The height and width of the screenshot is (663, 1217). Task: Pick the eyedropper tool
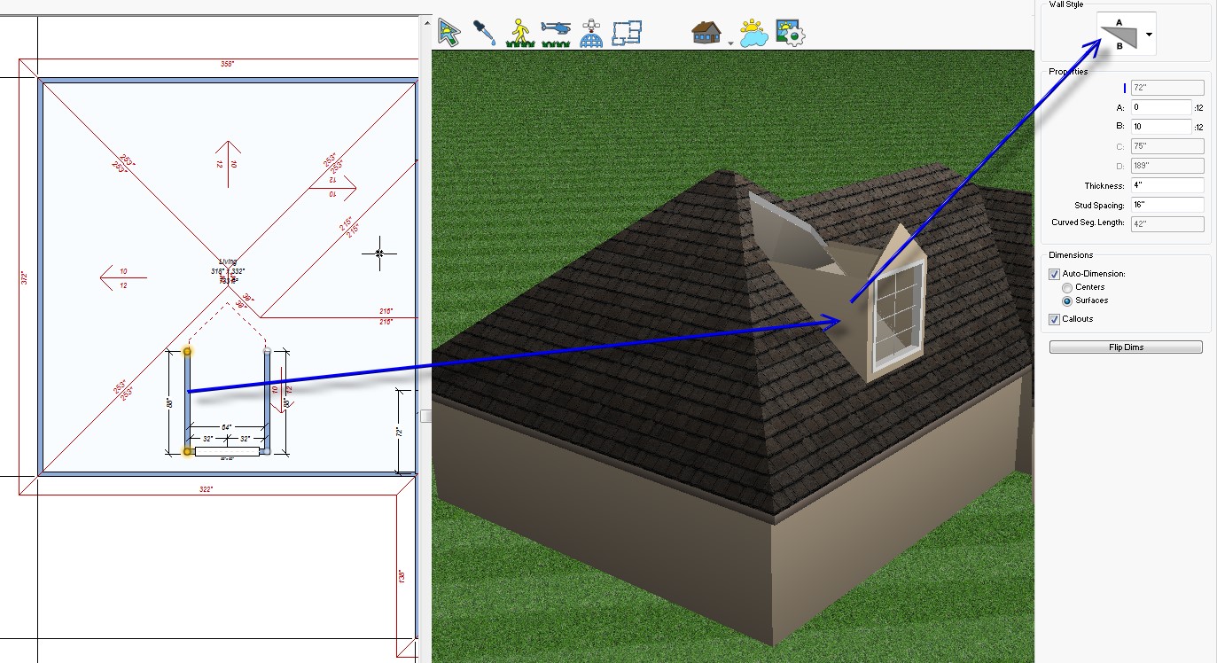tap(484, 32)
